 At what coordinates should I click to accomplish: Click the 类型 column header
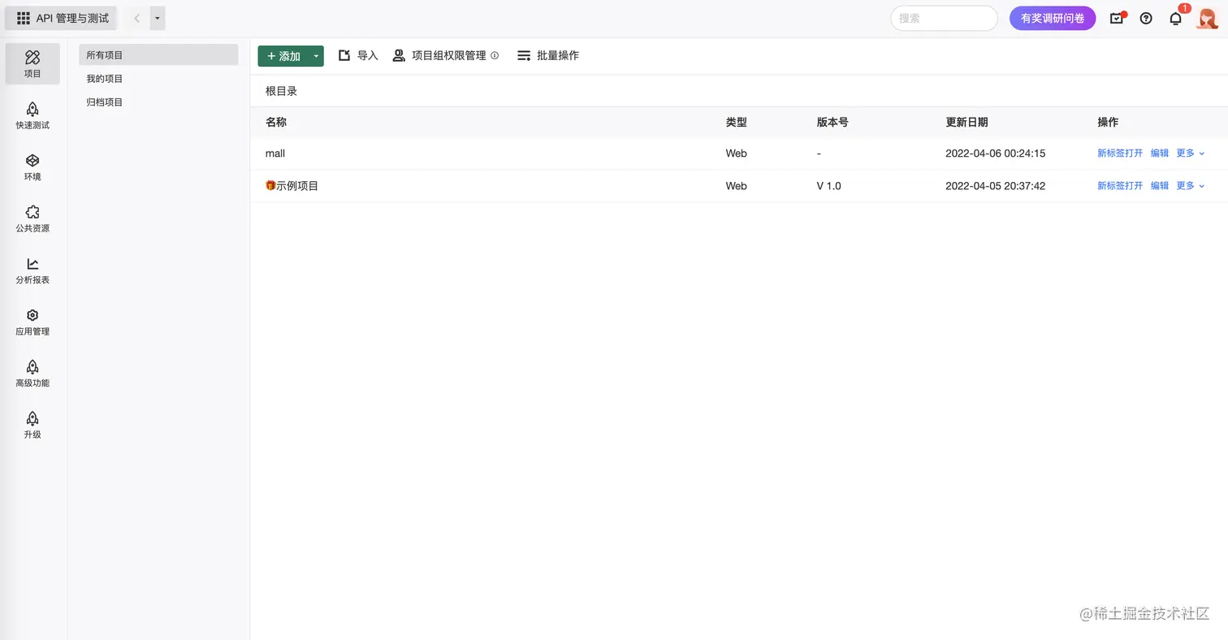[737, 123]
